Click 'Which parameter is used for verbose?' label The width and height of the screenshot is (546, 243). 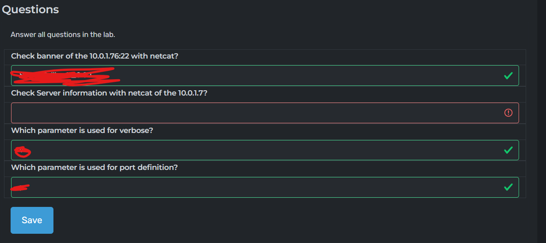coord(82,130)
